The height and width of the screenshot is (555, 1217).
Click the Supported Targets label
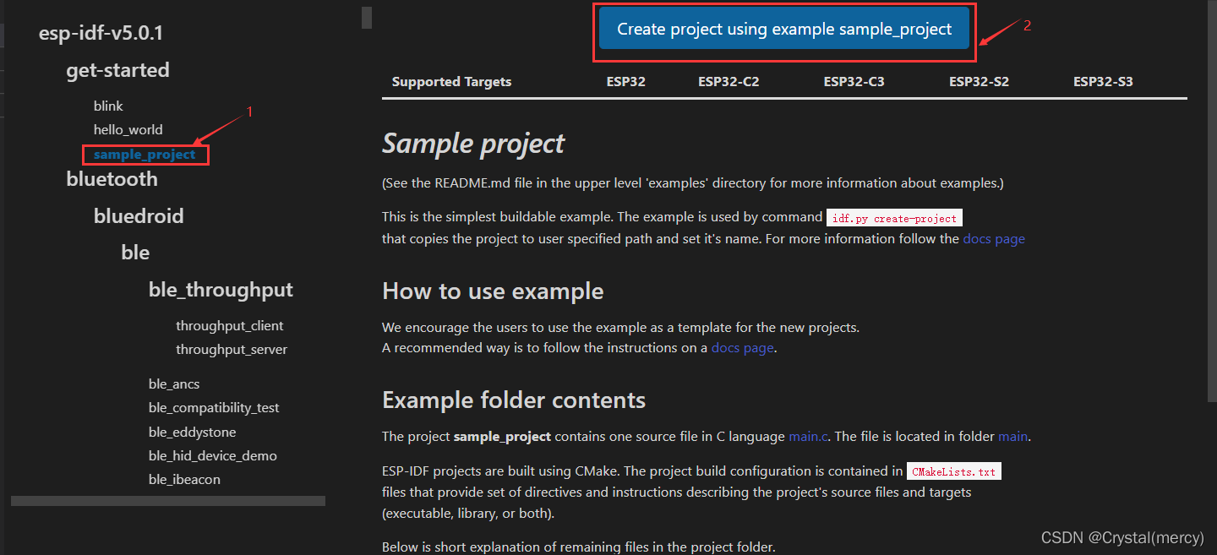coord(451,82)
